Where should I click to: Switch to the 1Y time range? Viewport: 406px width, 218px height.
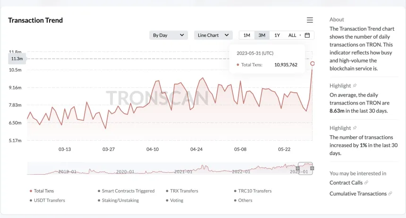[x=277, y=35]
